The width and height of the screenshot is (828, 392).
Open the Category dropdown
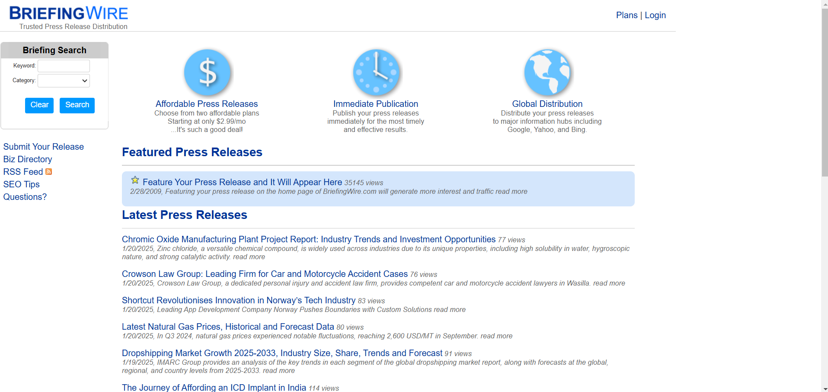tap(64, 80)
